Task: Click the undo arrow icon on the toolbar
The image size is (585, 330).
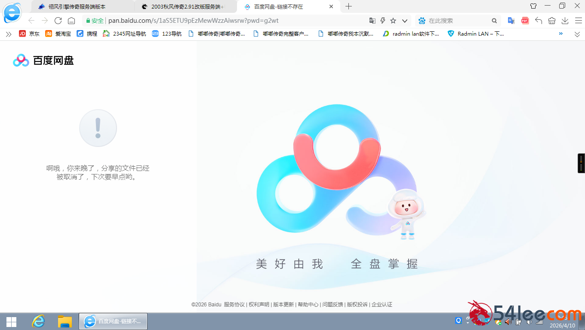Action: point(539,20)
